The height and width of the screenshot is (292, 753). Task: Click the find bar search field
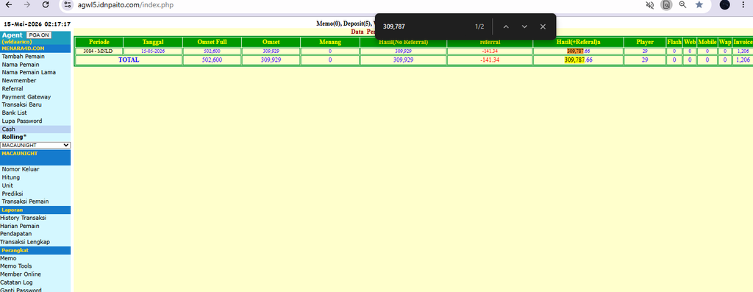[425, 26]
